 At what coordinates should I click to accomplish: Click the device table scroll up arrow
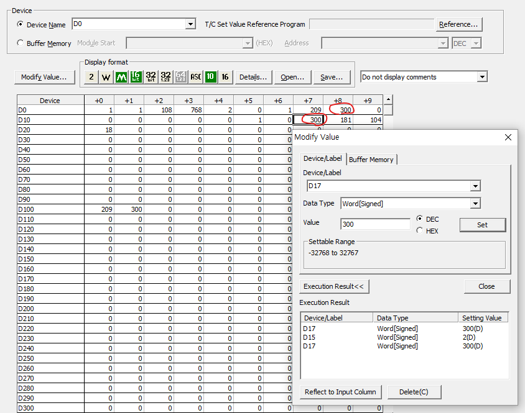coord(388,99)
